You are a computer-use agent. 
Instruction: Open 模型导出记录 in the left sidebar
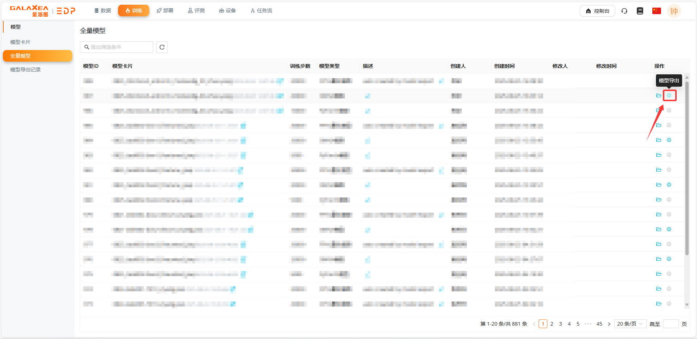click(x=25, y=70)
